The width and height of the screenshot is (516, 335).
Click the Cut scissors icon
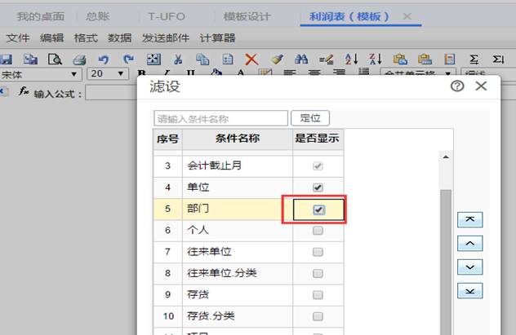[177, 60]
